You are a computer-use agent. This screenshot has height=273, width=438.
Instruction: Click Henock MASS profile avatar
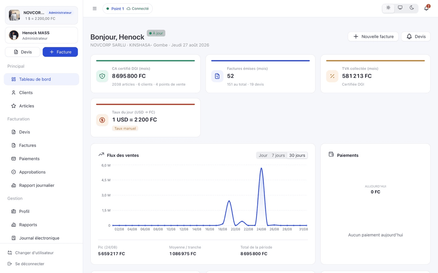click(x=14, y=35)
